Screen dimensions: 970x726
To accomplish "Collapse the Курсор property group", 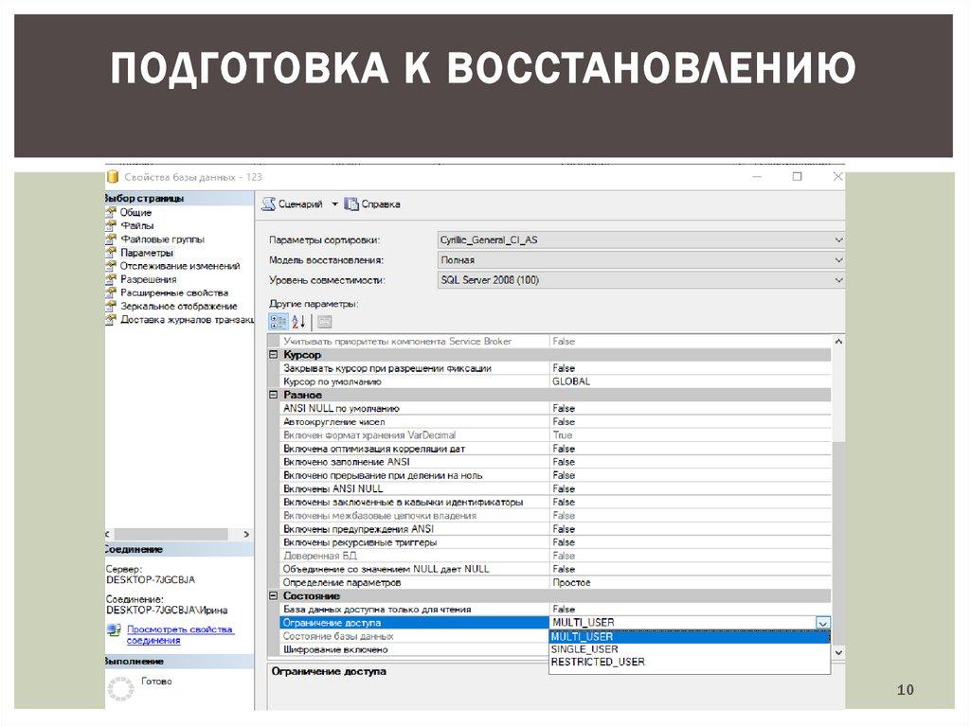I will [x=274, y=355].
